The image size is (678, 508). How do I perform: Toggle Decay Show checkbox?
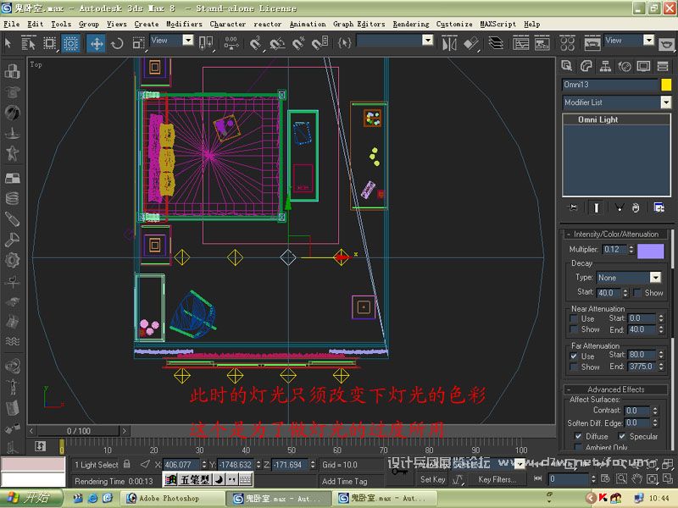637,292
